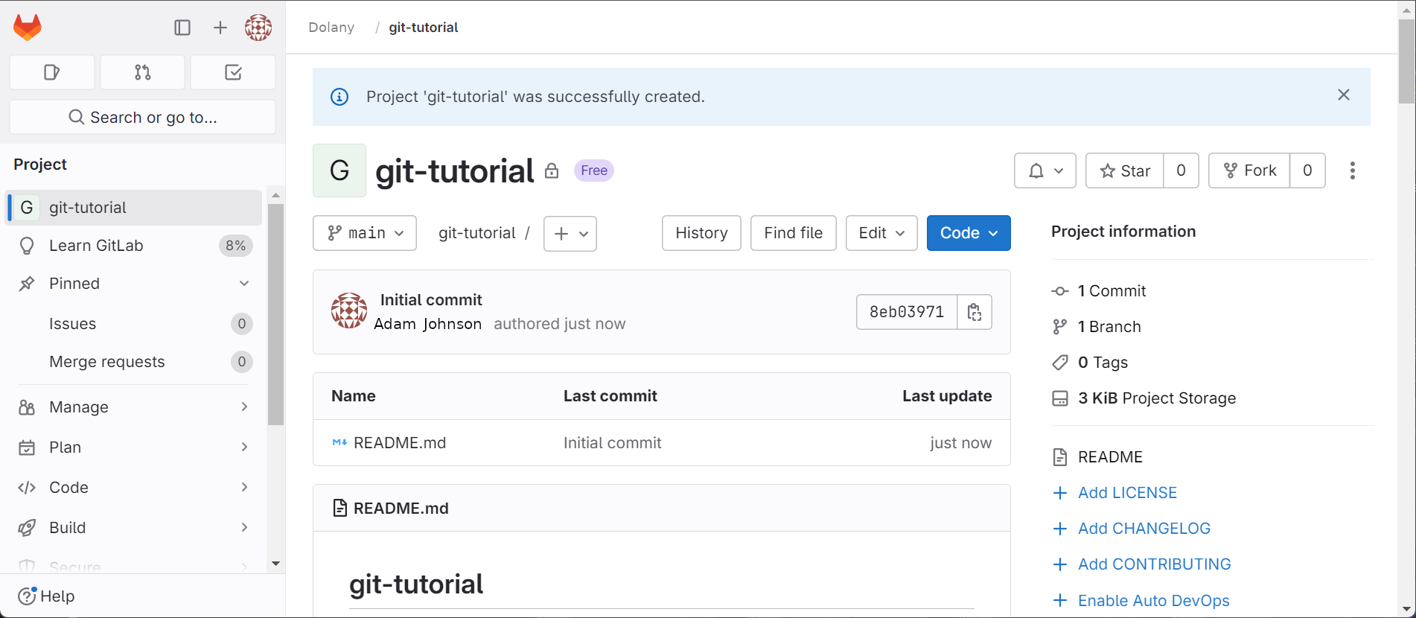Viewport: 1416px width, 618px height.
Task: Star the git-tutorial project
Action: click(1125, 171)
